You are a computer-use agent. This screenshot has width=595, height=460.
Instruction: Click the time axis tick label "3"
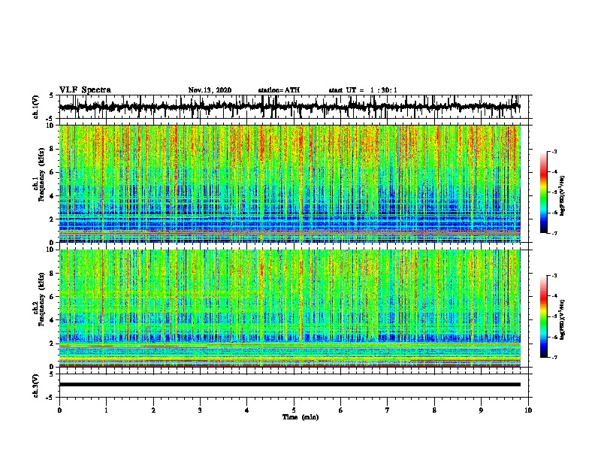(200, 410)
